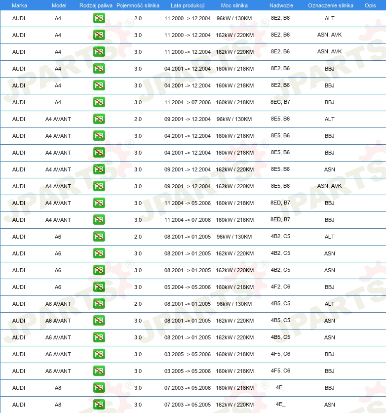Image resolution: width=386 pixels, height=413 pixels.
Task: Click 11.2004 -> 07.2006 in the A4 AVANT row
Action: 188,220
